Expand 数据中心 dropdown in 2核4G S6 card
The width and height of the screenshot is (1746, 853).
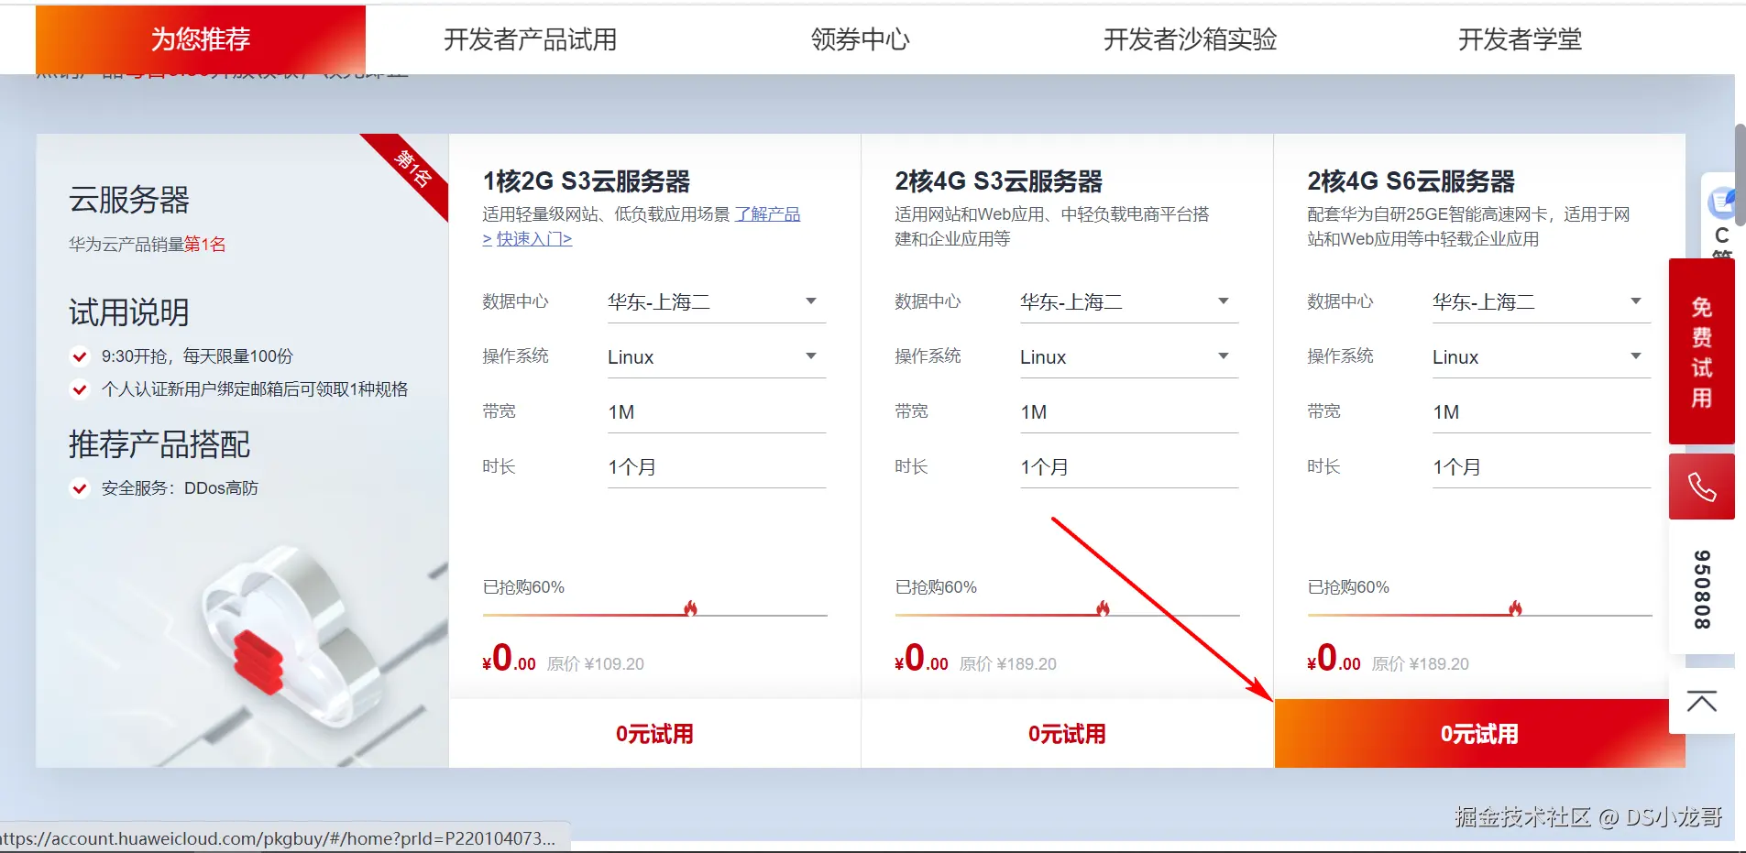point(1542,302)
